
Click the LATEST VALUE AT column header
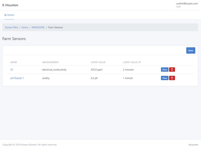click(132, 62)
